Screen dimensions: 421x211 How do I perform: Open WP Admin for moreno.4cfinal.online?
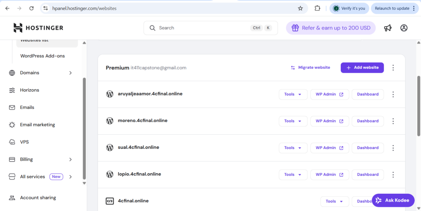[x=329, y=121]
